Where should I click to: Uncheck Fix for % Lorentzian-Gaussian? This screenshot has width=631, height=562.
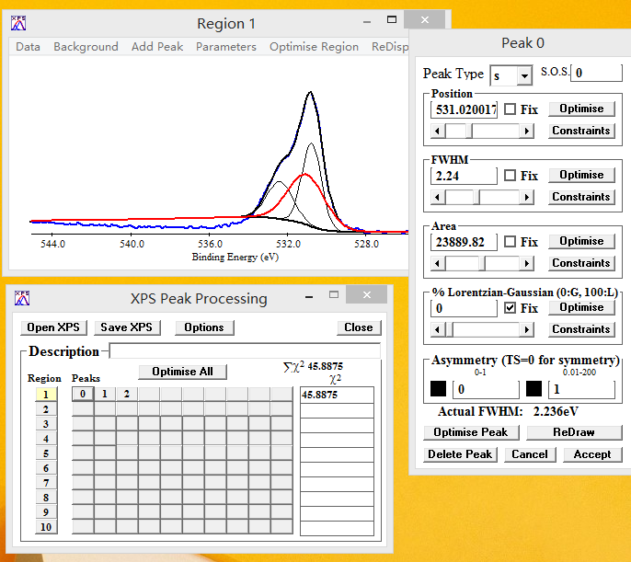tap(510, 308)
